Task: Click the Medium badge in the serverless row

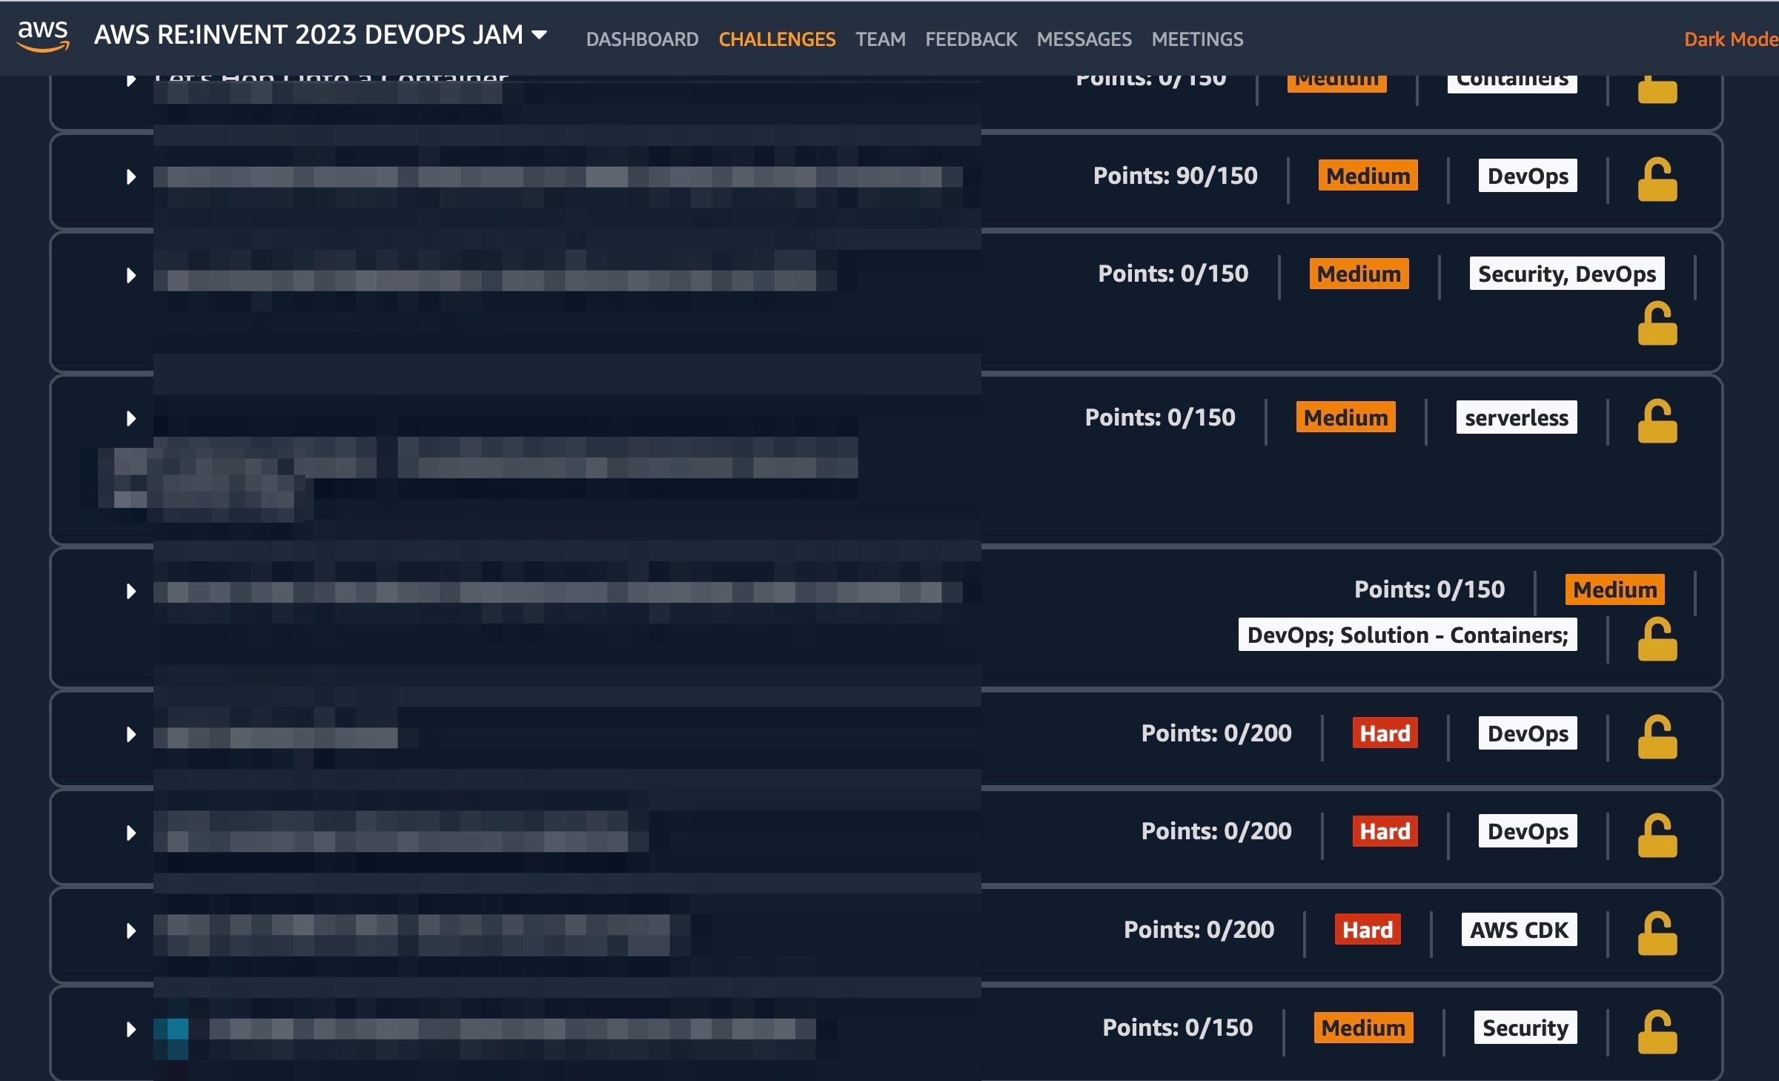Action: coord(1345,417)
